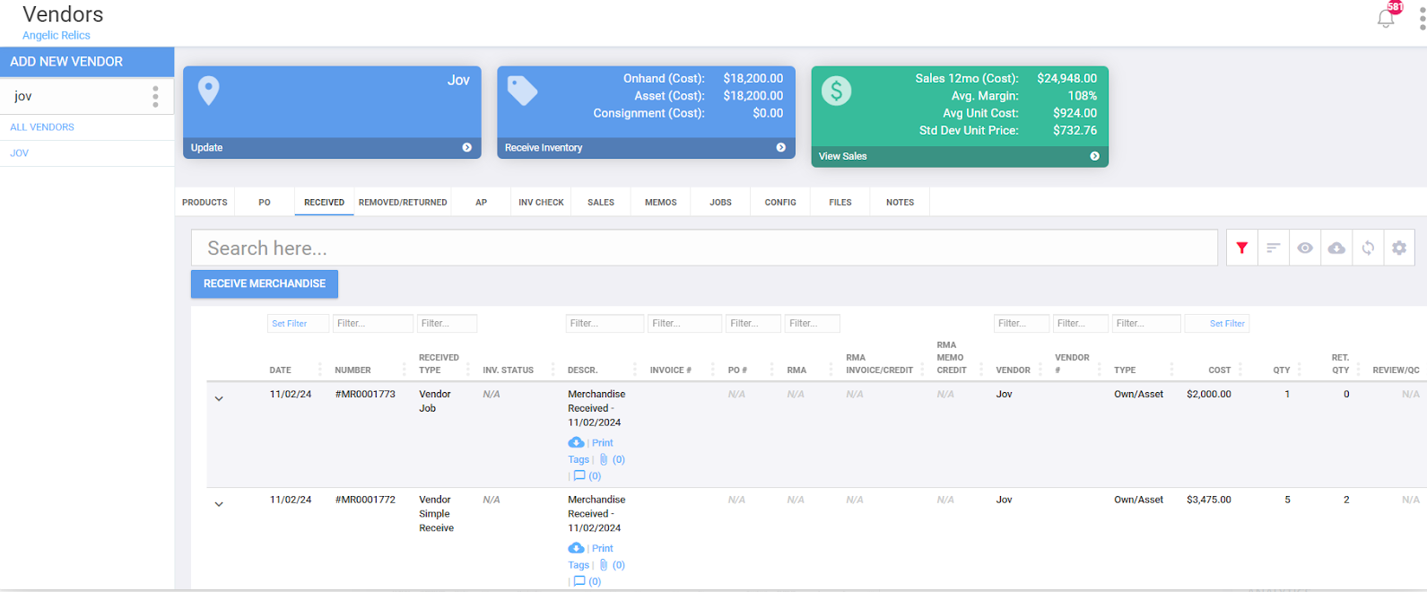Toggle column visibility eye icon
The image size is (1427, 592).
(x=1305, y=248)
